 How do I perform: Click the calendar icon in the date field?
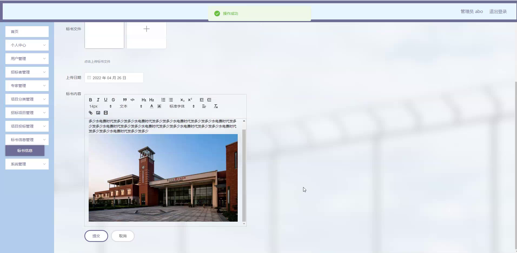pos(89,78)
